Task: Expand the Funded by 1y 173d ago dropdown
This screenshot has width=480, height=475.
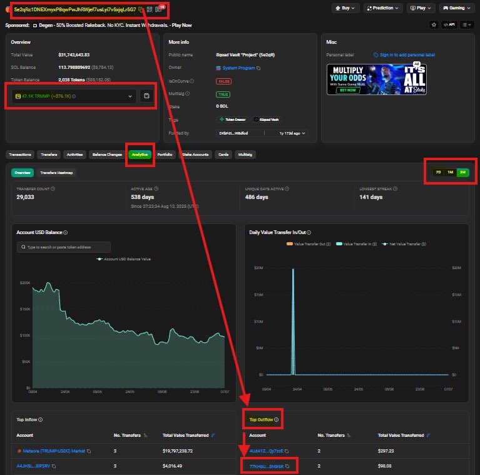Action: (x=292, y=133)
